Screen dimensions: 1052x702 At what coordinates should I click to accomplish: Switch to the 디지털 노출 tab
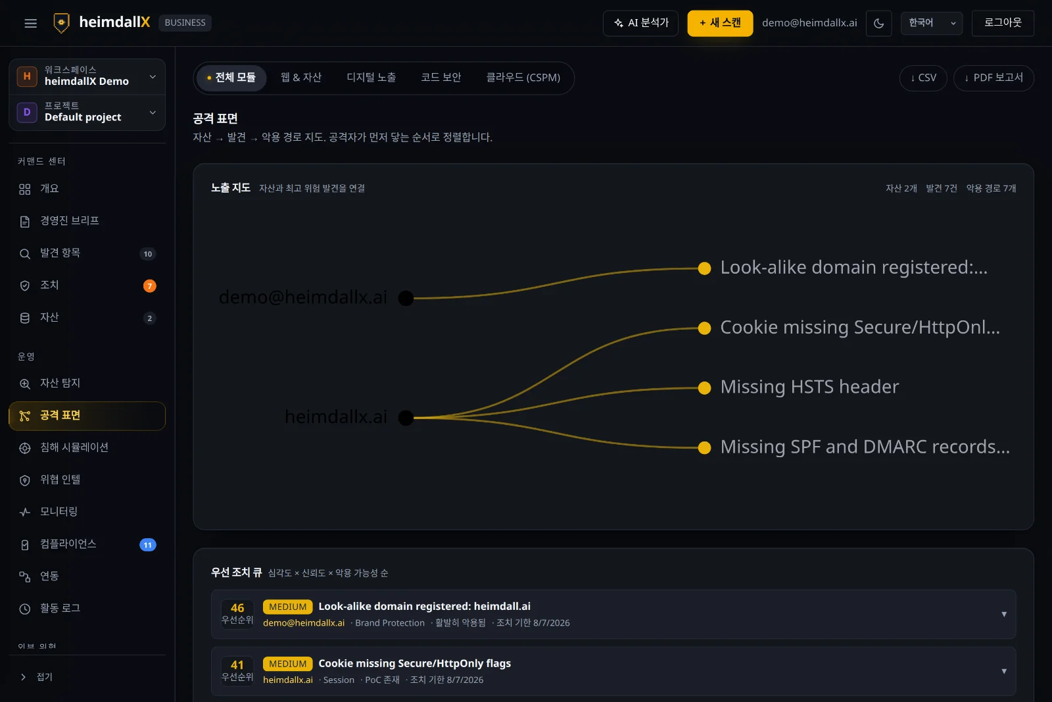[371, 78]
